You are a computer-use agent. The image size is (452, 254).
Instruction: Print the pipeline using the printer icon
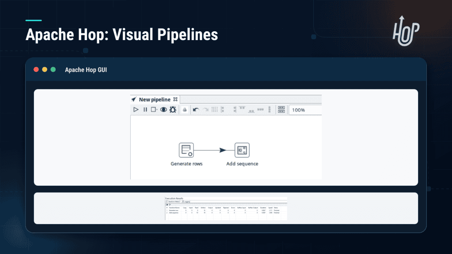(x=185, y=110)
